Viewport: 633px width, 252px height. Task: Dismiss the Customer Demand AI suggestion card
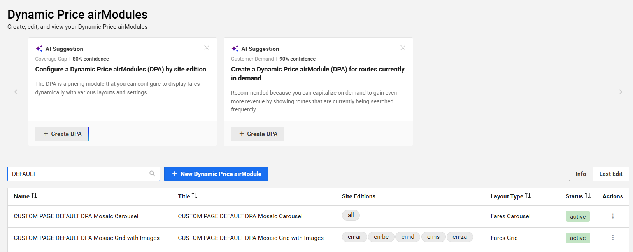403,48
